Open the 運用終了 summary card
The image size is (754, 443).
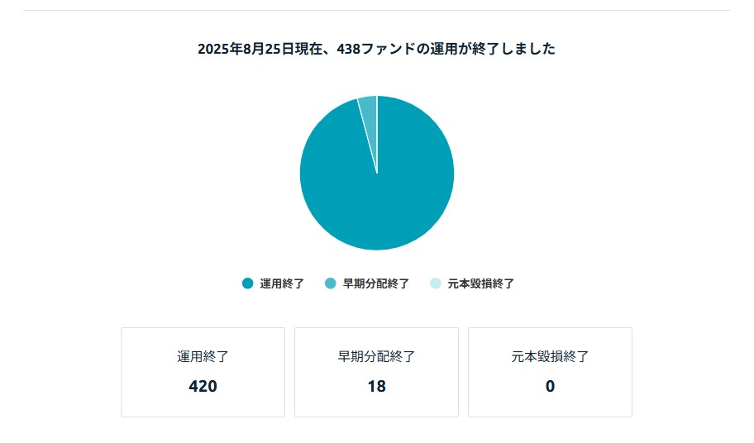pos(203,373)
